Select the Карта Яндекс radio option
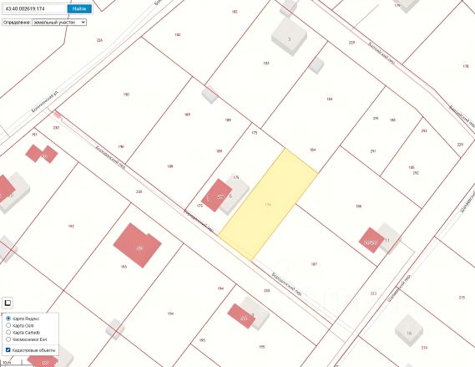Screen dimensions: 475x367 pyautogui.click(x=8, y=319)
